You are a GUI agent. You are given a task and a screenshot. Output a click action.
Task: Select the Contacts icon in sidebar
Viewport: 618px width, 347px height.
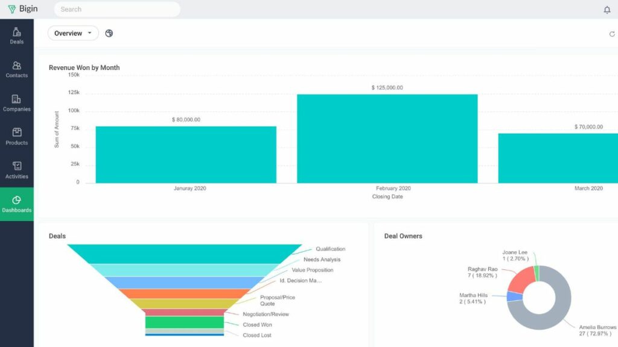[16, 67]
